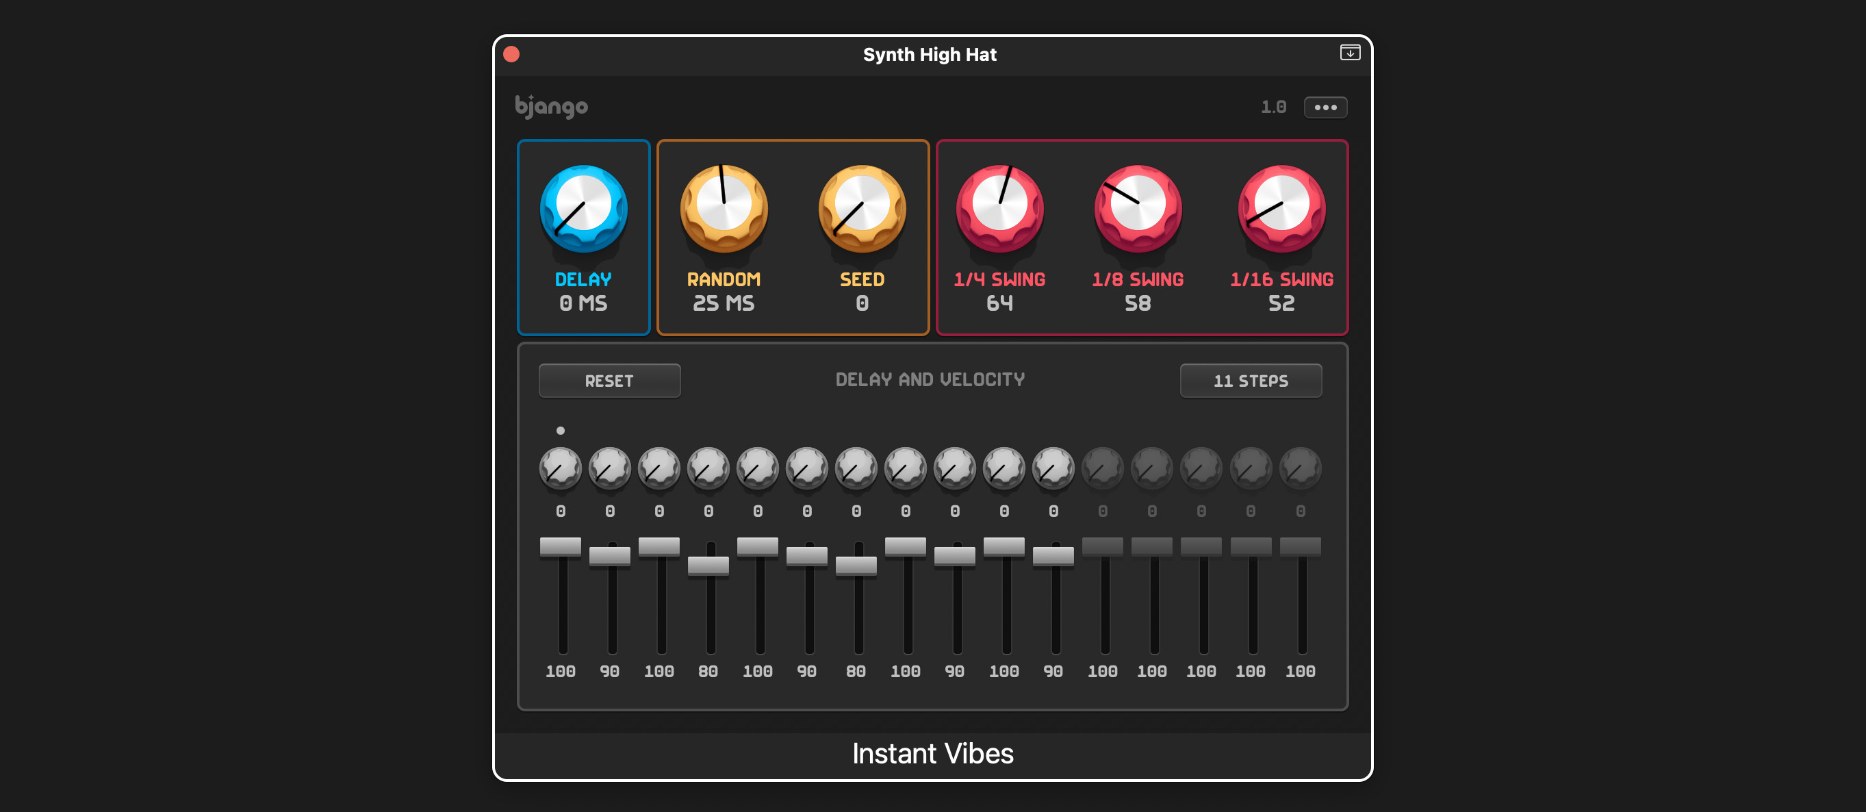Screen dimensions: 1866x812
Task: Click the red close window button
Action: pyautogui.click(x=511, y=54)
